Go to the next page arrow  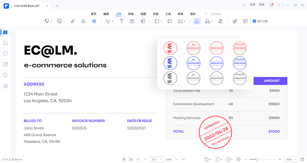click(x=176, y=159)
